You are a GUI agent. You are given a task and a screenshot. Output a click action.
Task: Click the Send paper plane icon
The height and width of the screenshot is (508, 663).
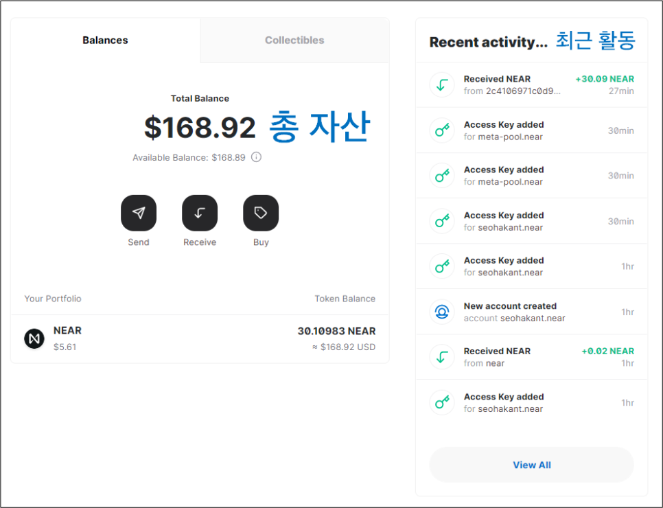pyautogui.click(x=139, y=213)
